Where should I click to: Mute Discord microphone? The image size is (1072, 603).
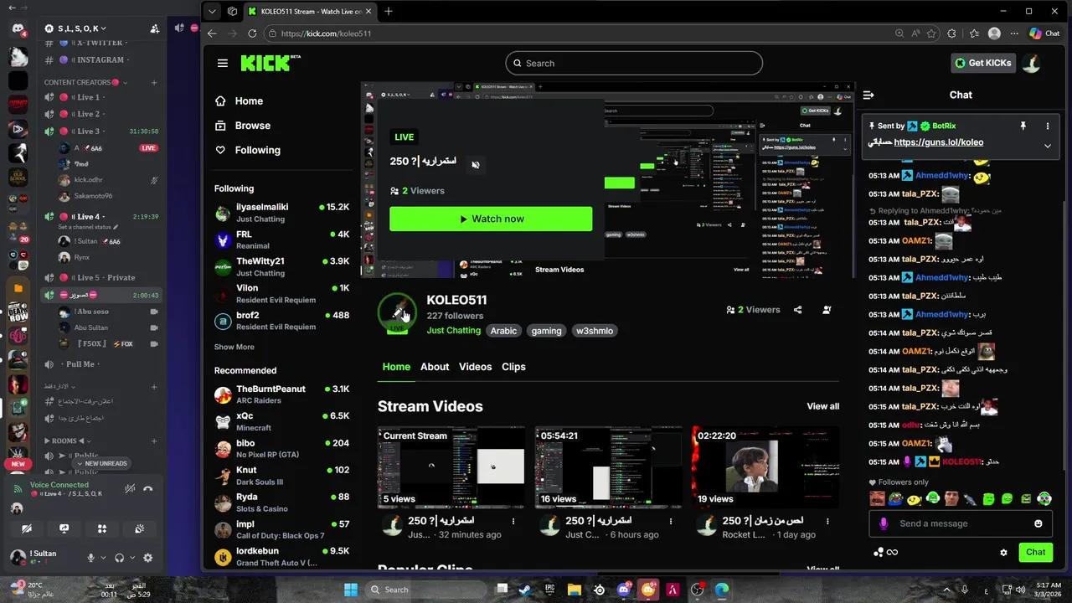(91, 558)
